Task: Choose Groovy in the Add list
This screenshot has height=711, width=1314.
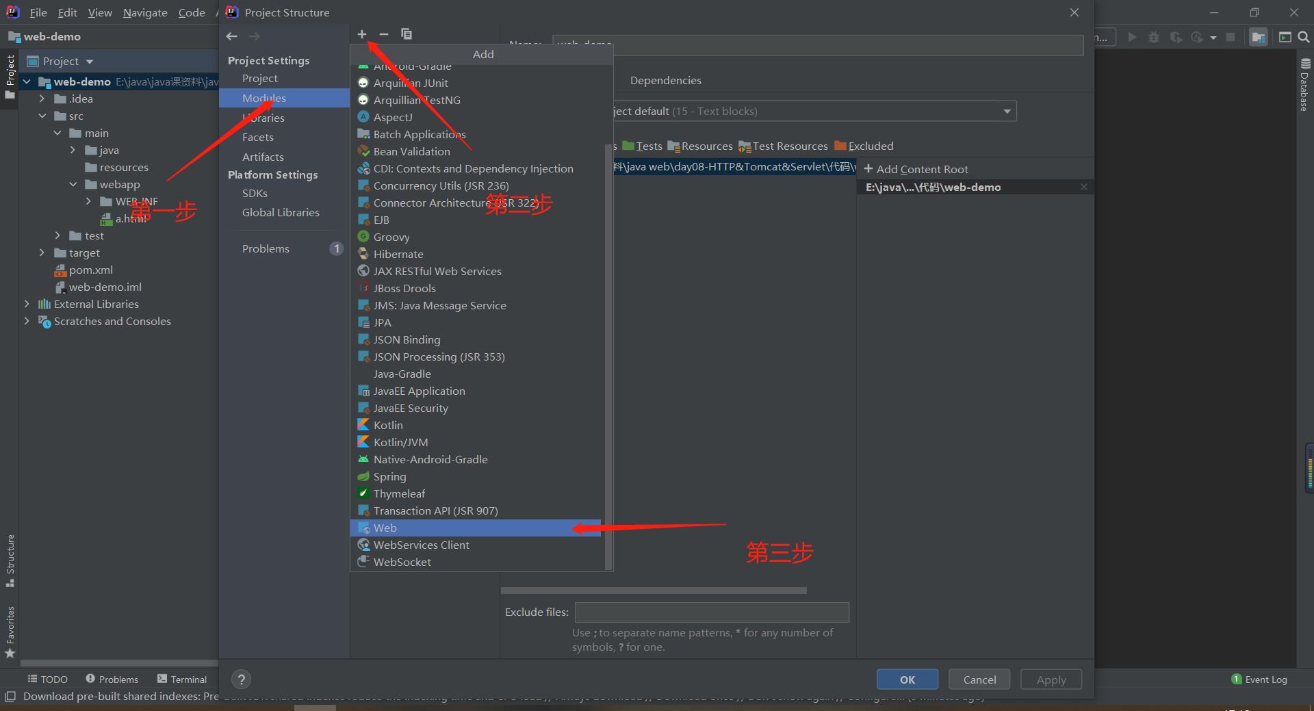Action: [476, 237]
